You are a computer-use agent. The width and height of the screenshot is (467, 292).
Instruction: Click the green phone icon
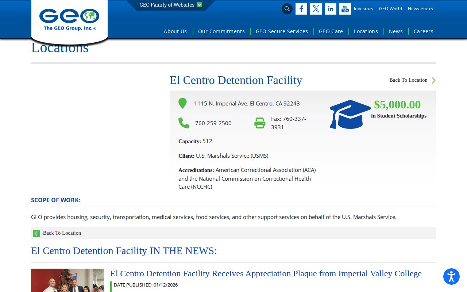point(184,123)
